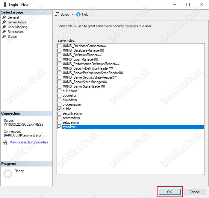Open the View connection properties link
The image size is (209, 198).
29,142
